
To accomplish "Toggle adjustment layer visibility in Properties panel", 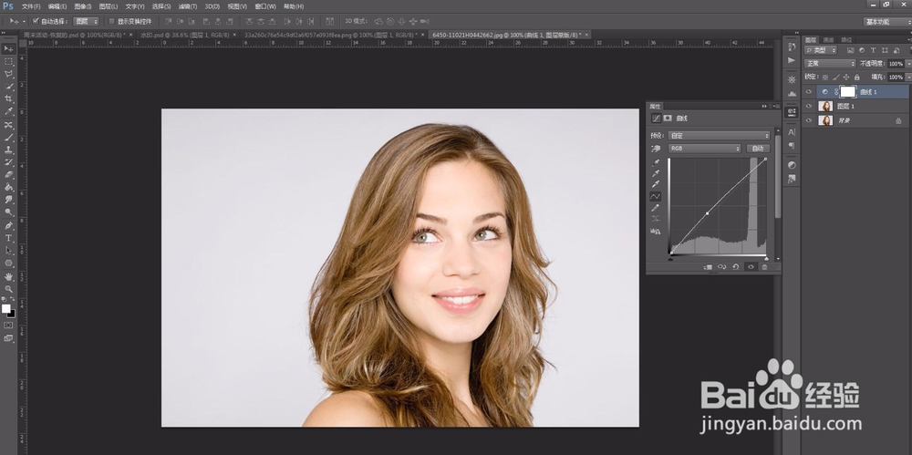I will tap(751, 267).
